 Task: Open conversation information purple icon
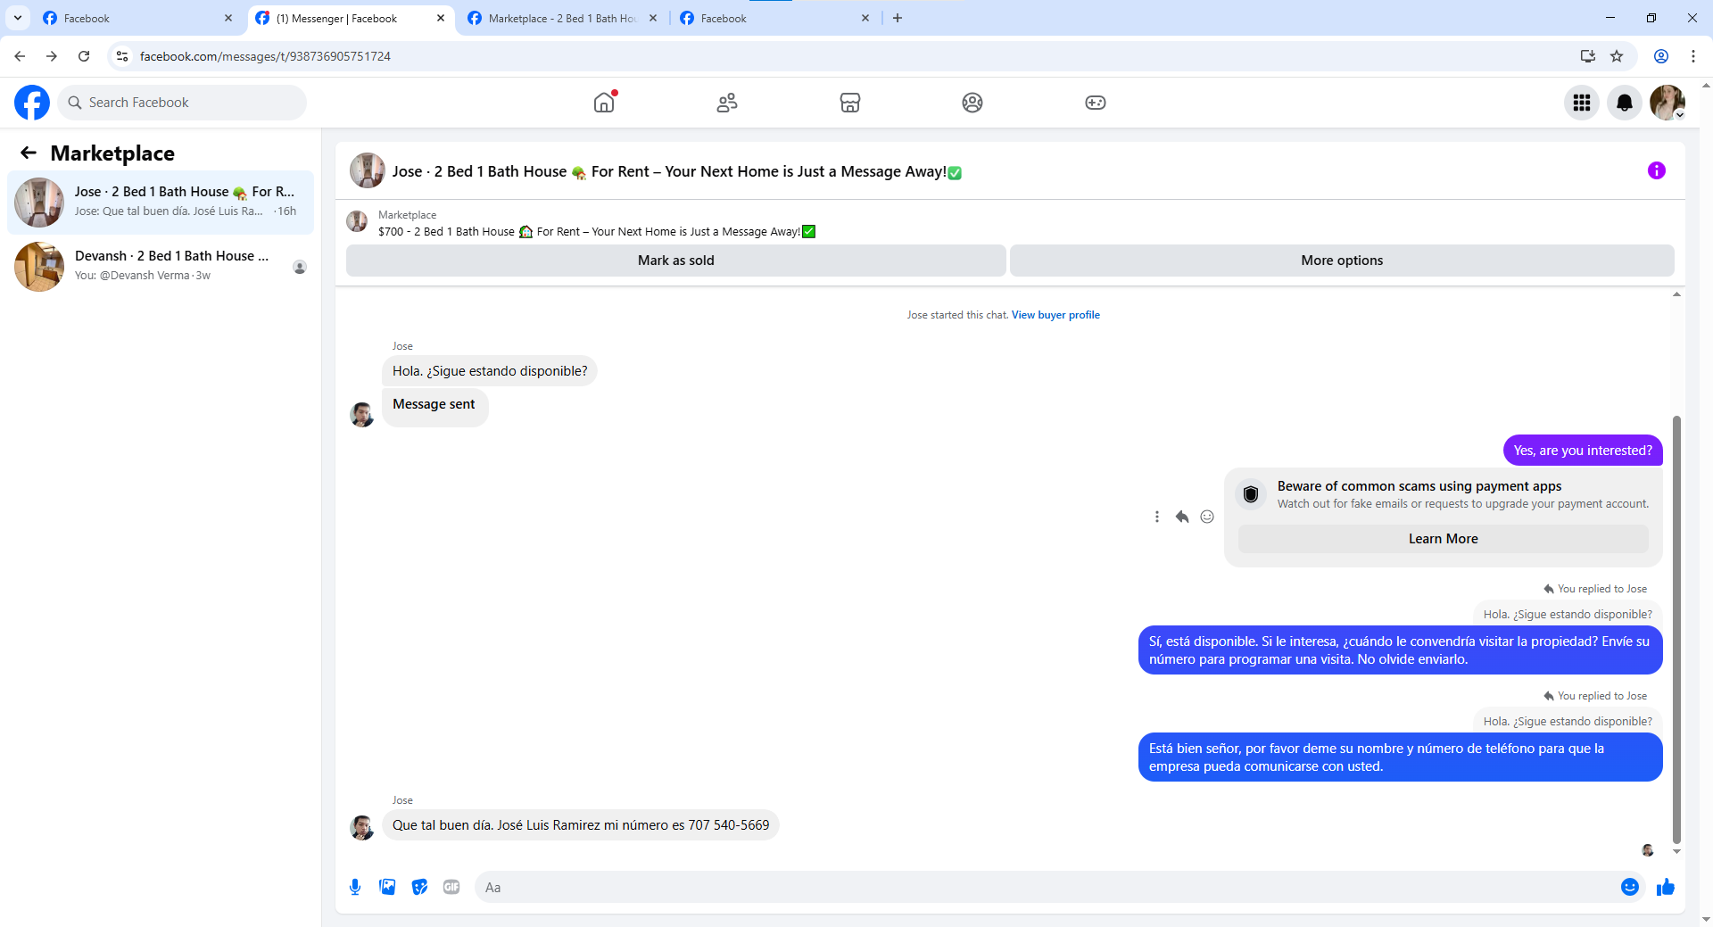(x=1657, y=170)
